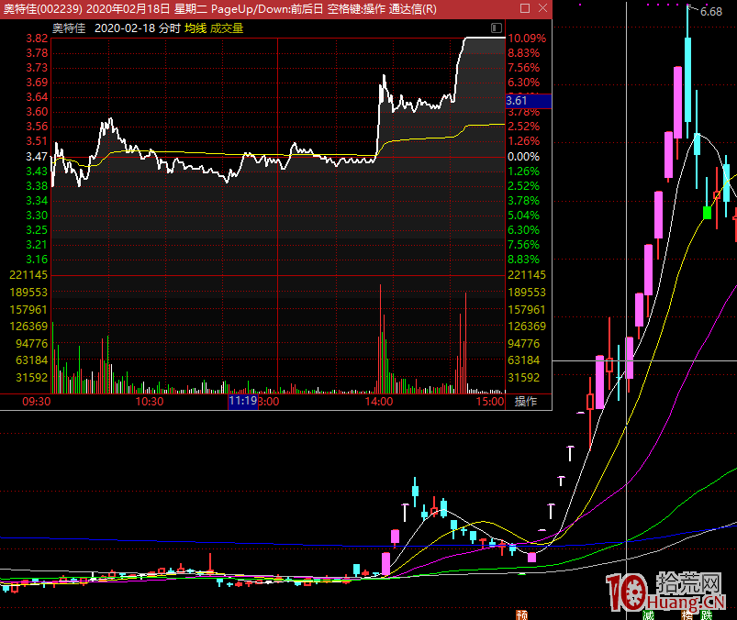Click the highlighted 11:19 time cursor marker

pos(243,401)
